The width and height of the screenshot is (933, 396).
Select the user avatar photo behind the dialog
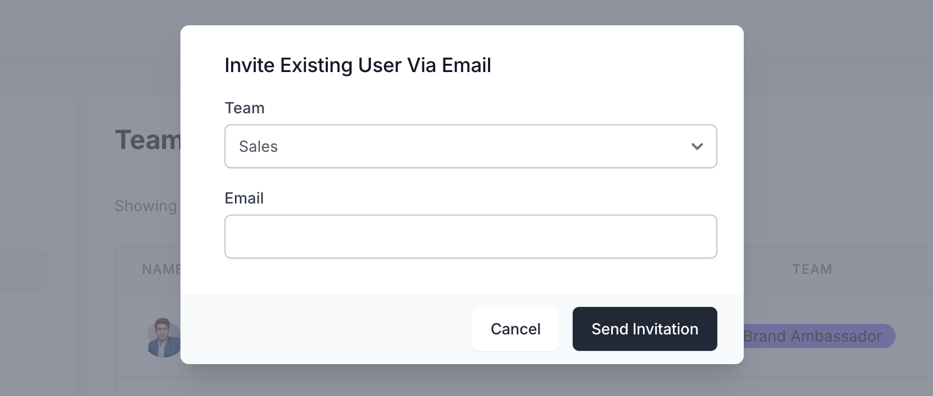point(164,338)
